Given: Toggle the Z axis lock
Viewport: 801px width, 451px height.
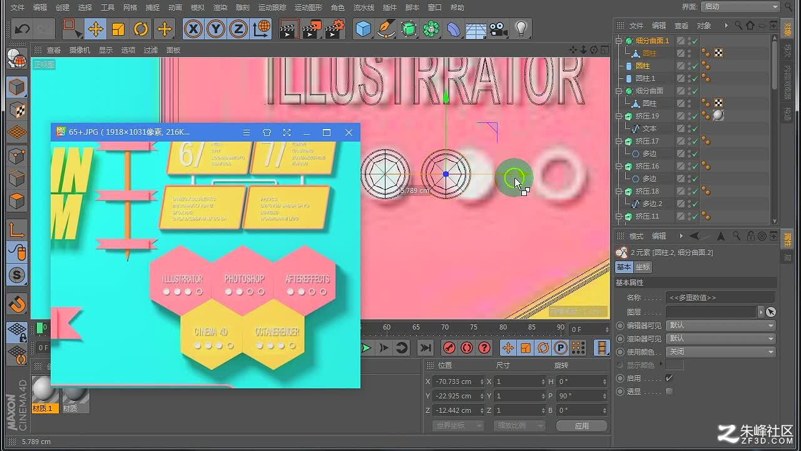Looking at the screenshot, I should point(238,29).
